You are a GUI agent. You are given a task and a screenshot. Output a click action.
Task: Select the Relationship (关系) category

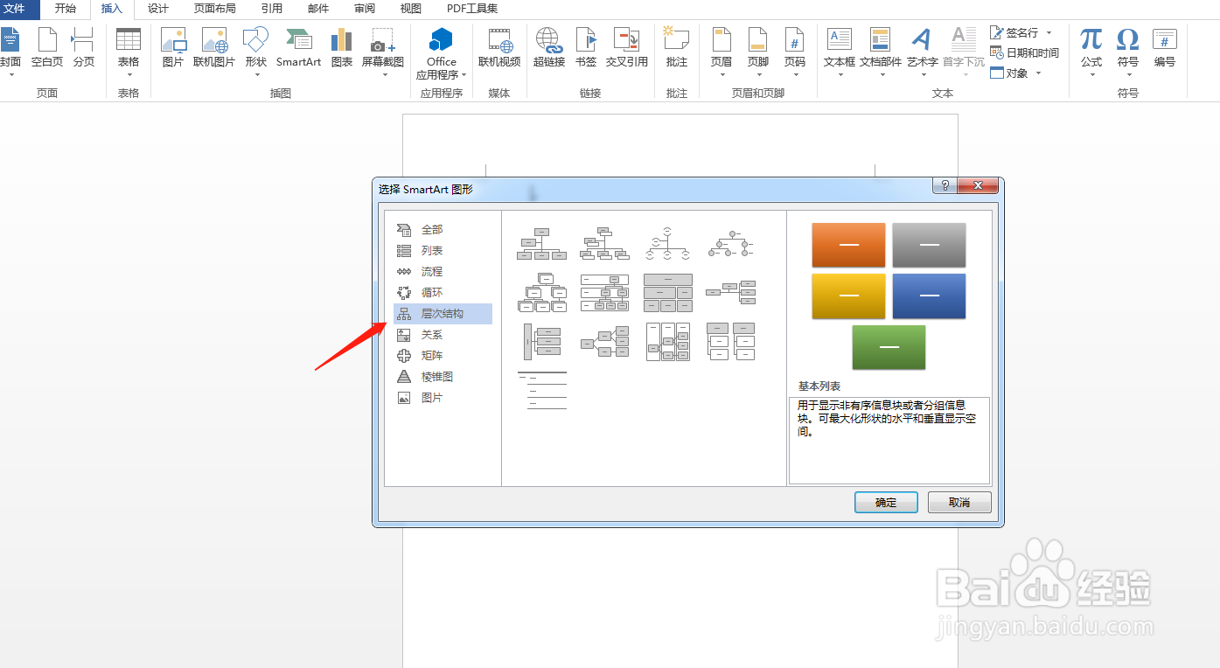443,335
